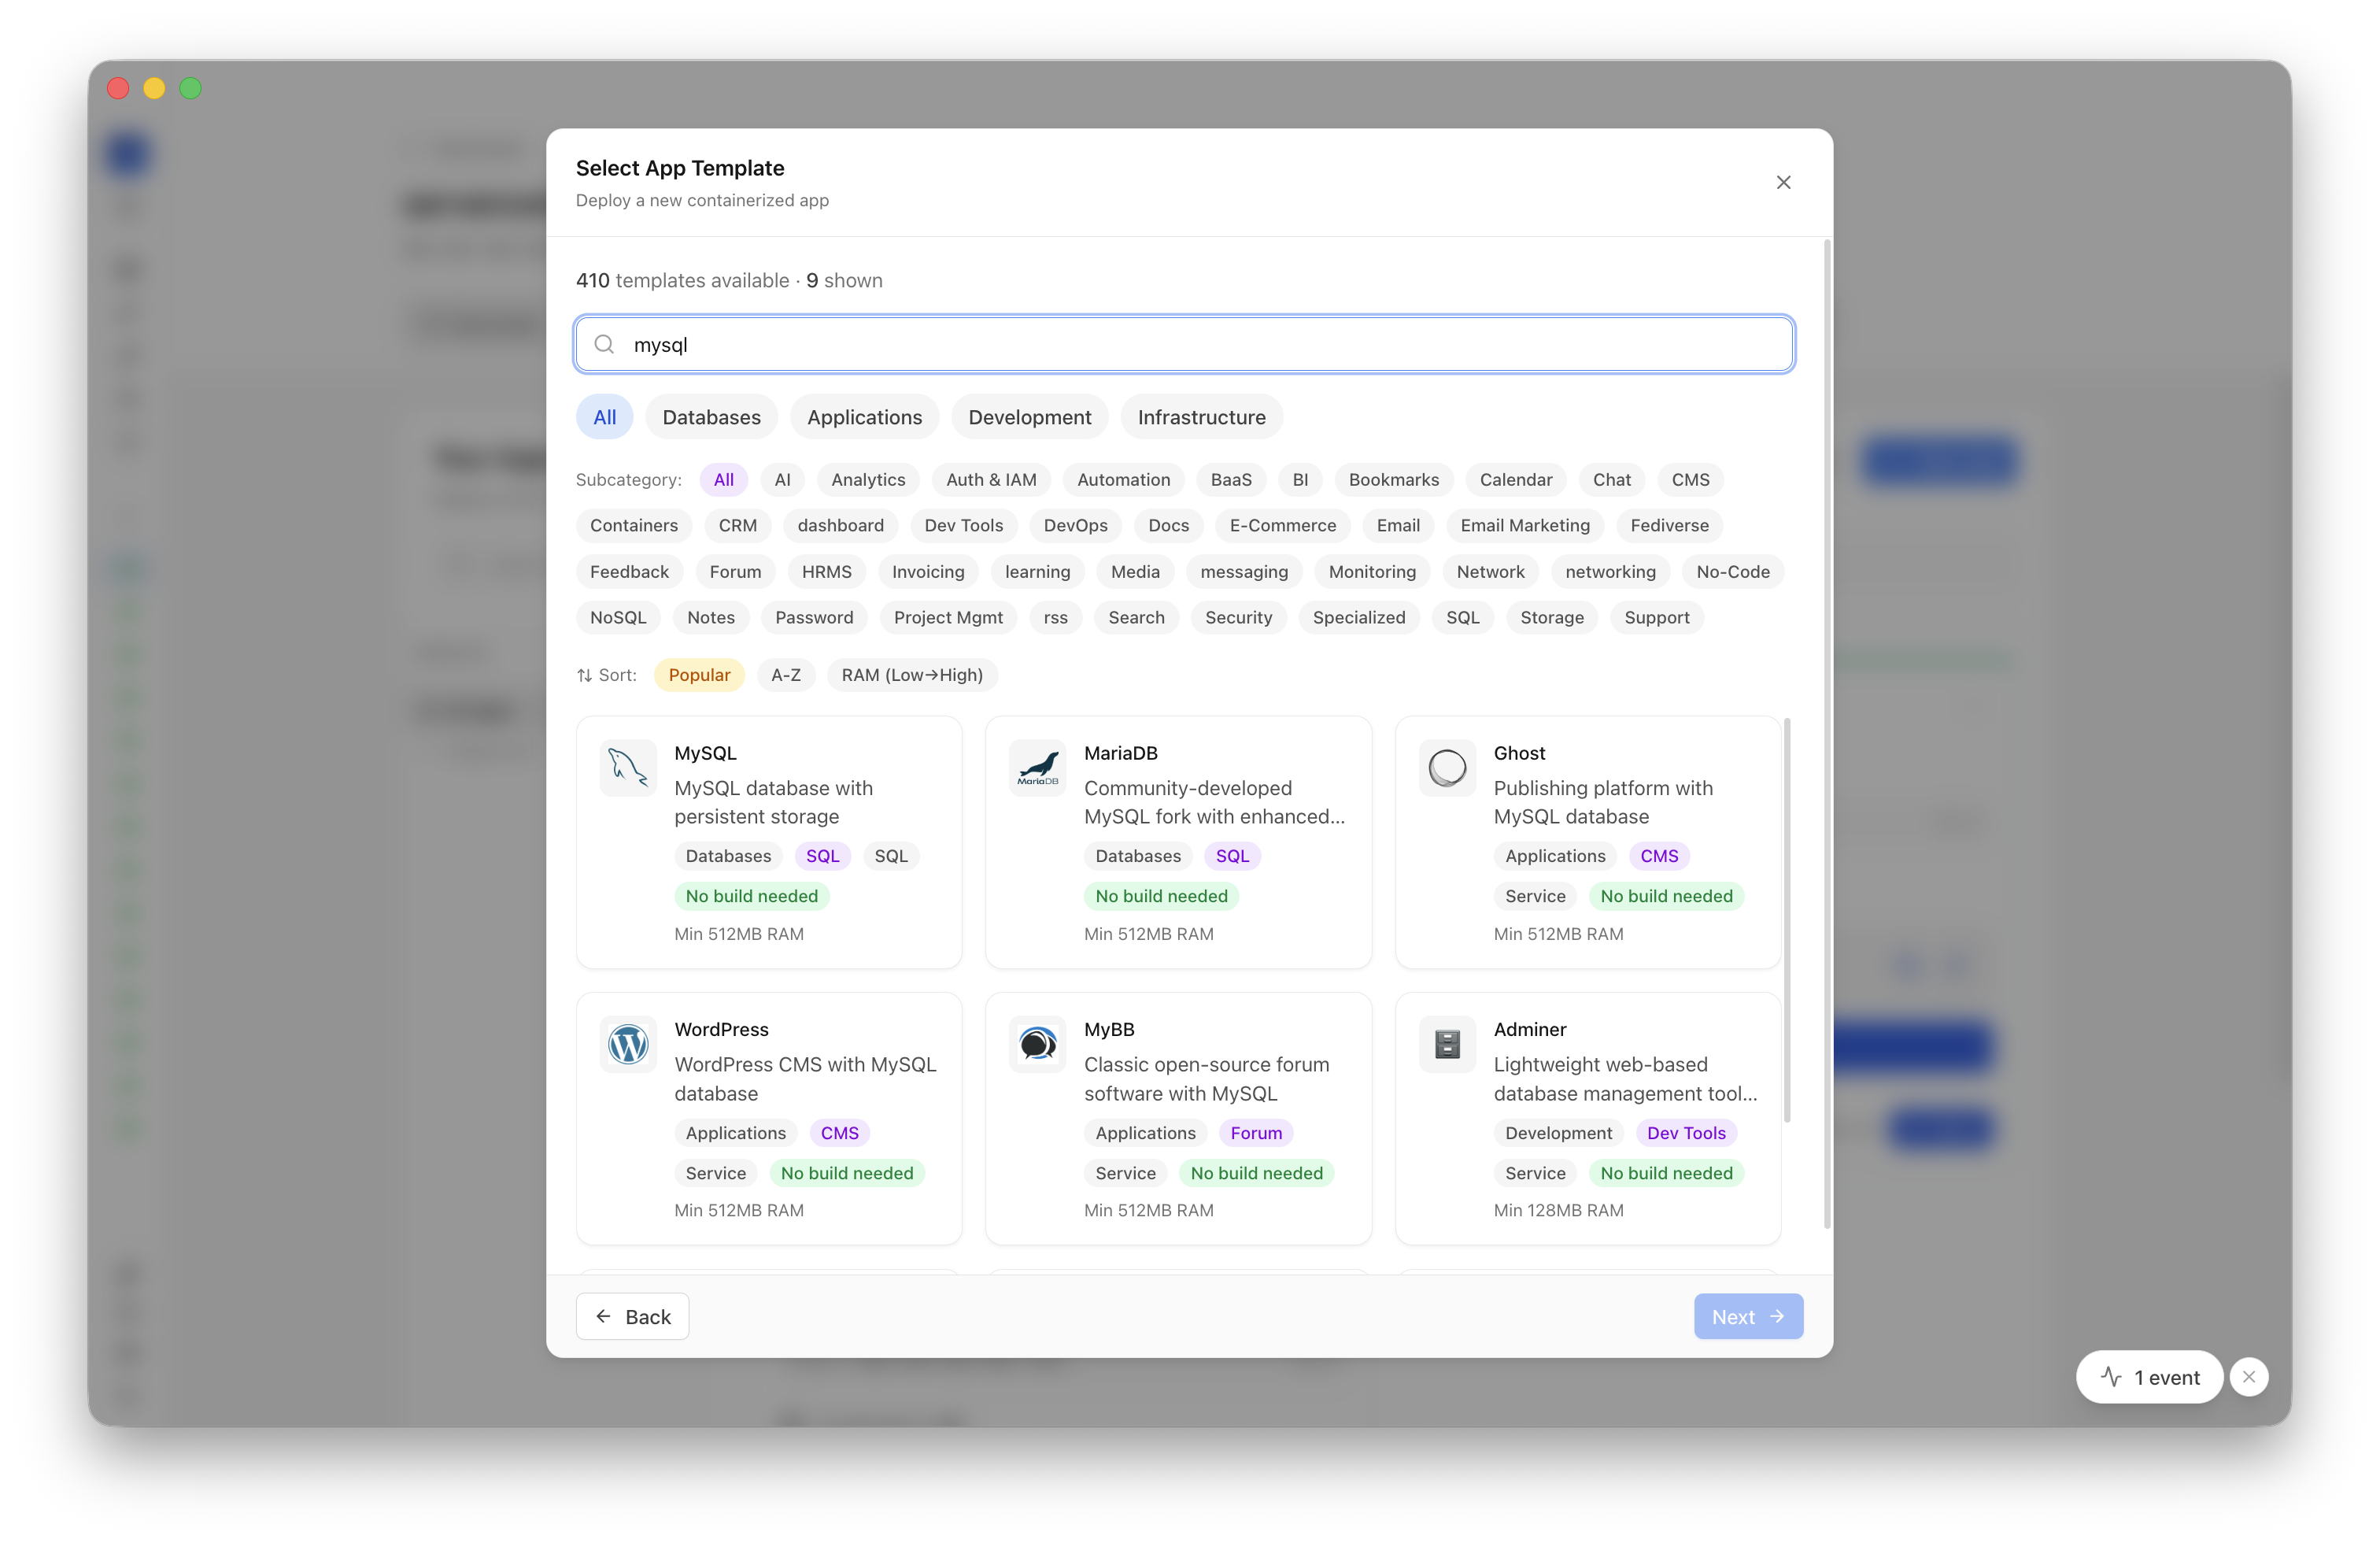The height and width of the screenshot is (1543, 2380).
Task: Sort templates A-Z
Action: click(x=785, y=675)
